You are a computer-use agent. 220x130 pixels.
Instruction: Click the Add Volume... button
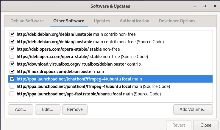coord(193,109)
